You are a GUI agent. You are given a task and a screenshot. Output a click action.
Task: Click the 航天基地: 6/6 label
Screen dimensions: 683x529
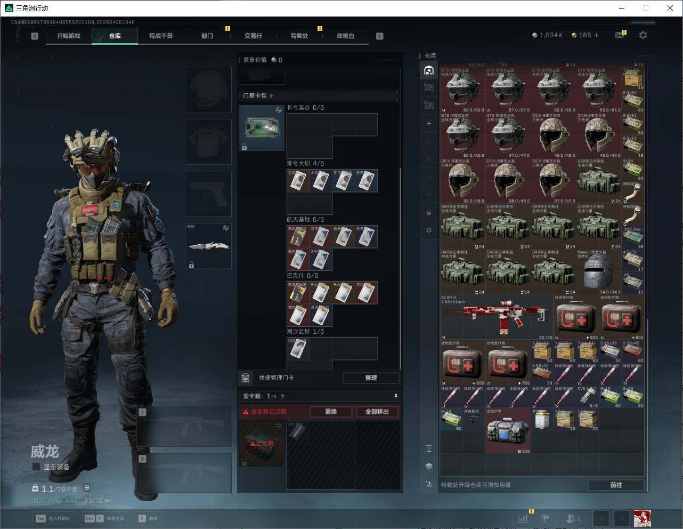pos(305,220)
